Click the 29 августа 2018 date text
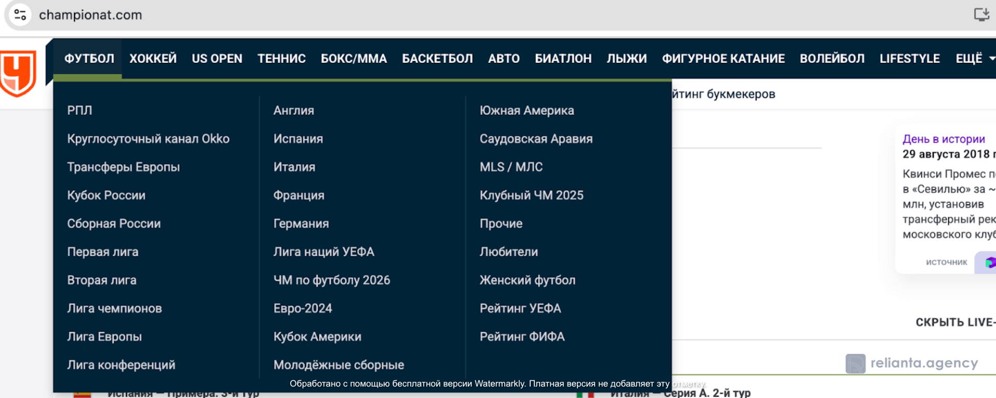The height and width of the screenshot is (398, 996). (949, 154)
